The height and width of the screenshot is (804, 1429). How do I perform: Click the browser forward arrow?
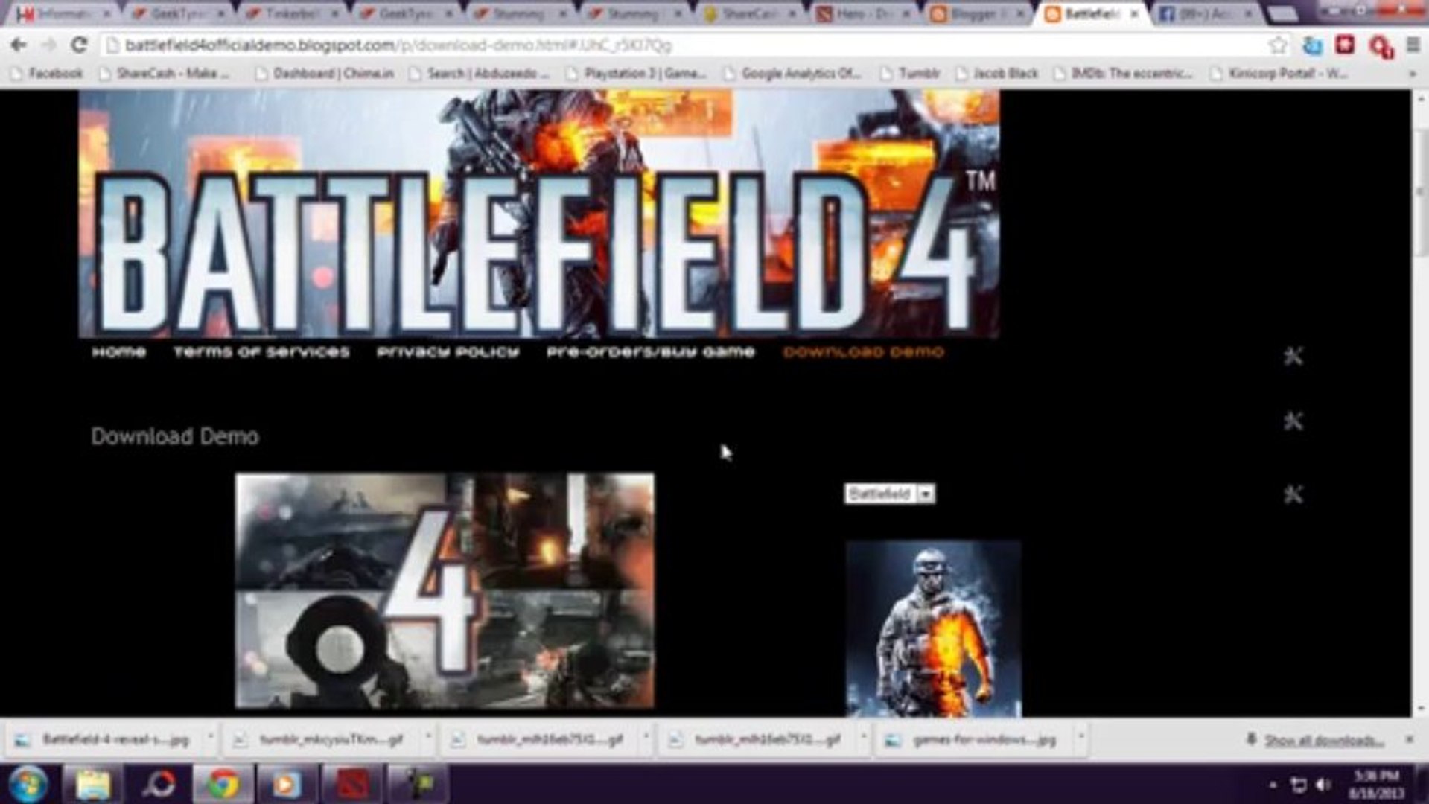pyautogui.click(x=49, y=45)
